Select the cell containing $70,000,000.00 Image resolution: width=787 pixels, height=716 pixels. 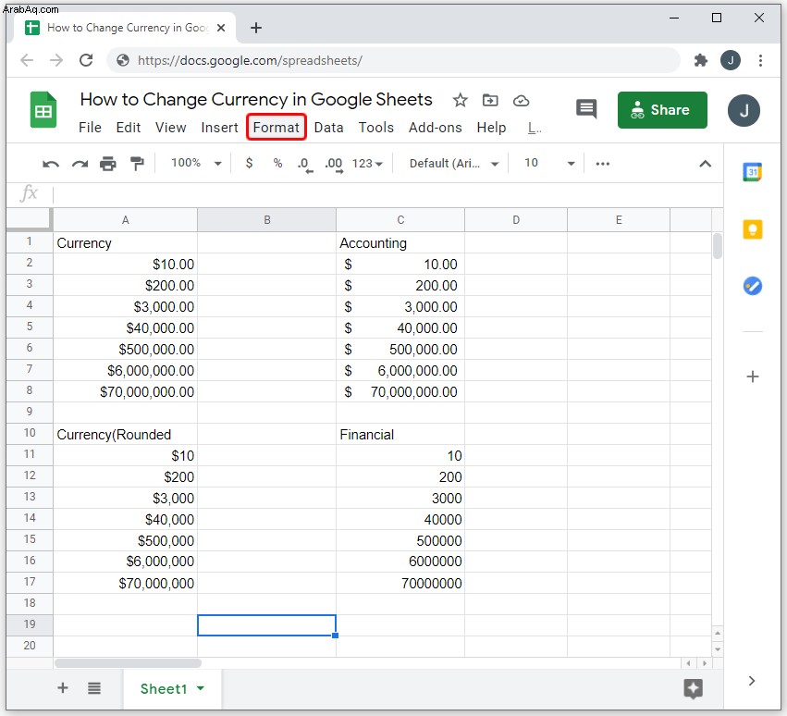point(126,391)
